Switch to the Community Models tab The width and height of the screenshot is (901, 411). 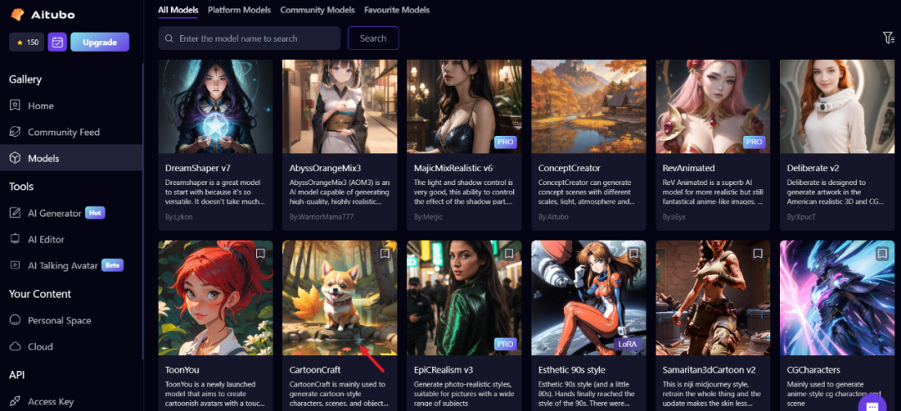coord(317,10)
